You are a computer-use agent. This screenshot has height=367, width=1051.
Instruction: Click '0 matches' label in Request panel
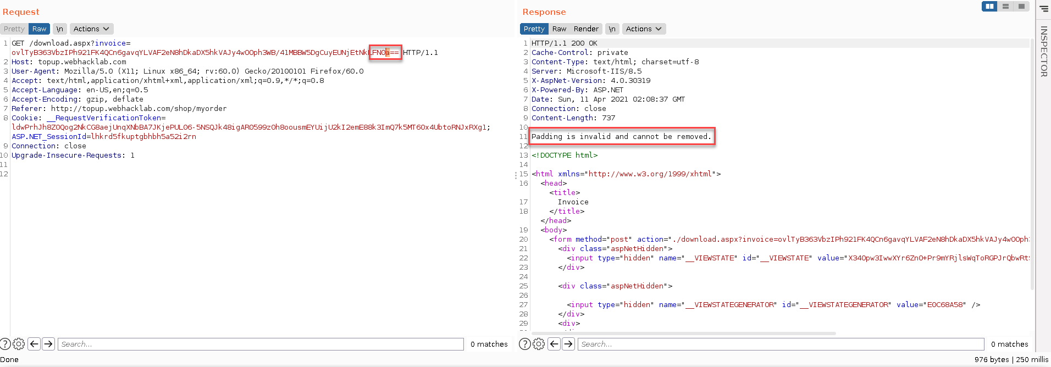tap(489, 344)
